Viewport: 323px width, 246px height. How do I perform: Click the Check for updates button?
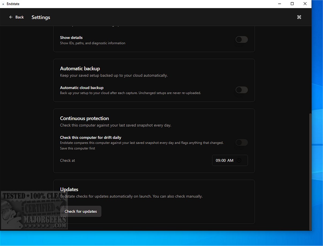click(x=81, y=211)
